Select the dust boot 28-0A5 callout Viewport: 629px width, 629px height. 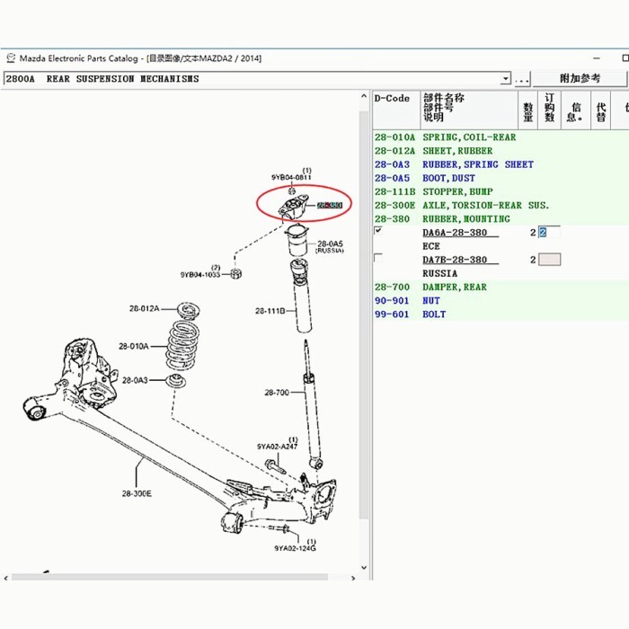click(x=329, y=244)
